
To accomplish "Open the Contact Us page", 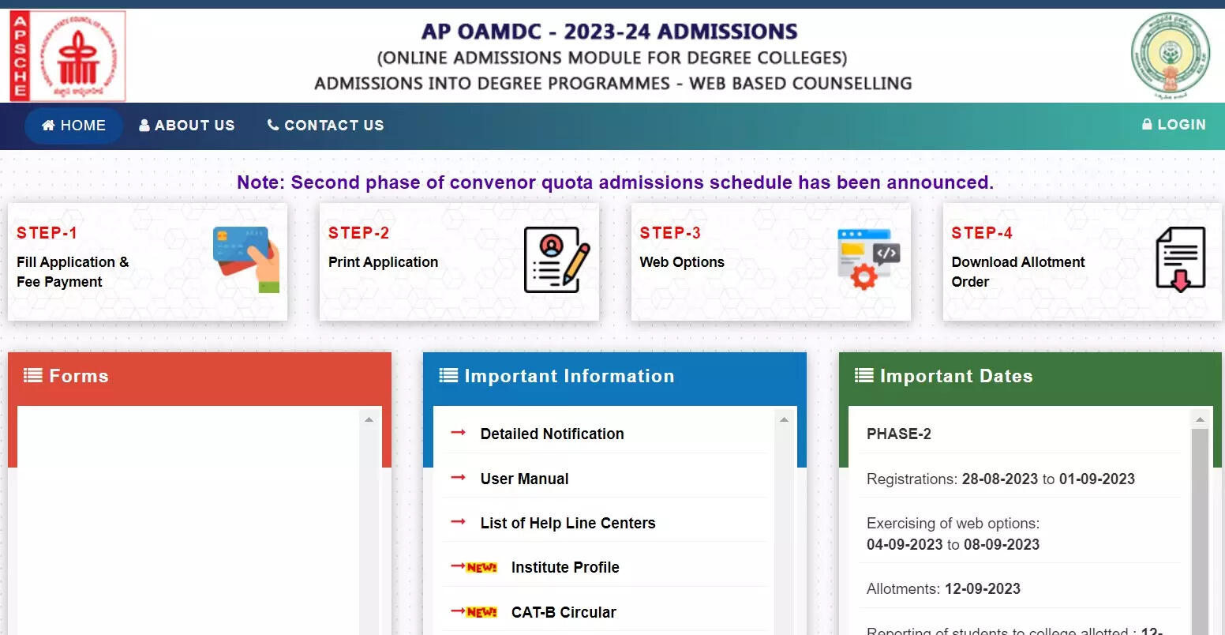I will 325,126.
